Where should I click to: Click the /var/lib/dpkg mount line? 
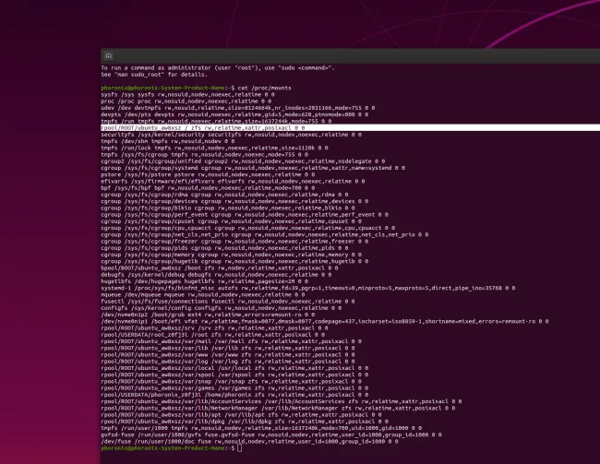tap(245, 422)
